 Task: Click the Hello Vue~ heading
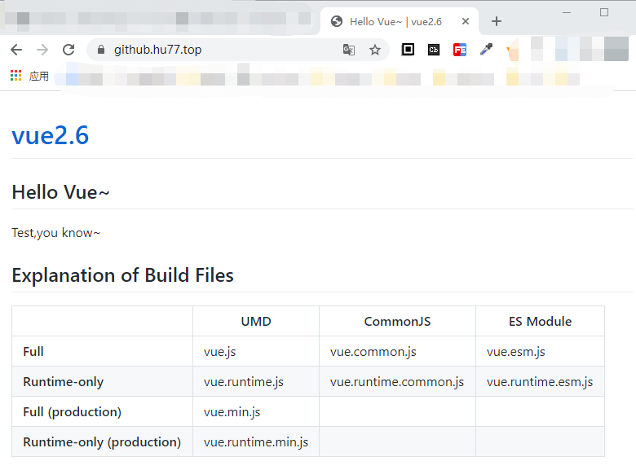(x=61, y=192)
